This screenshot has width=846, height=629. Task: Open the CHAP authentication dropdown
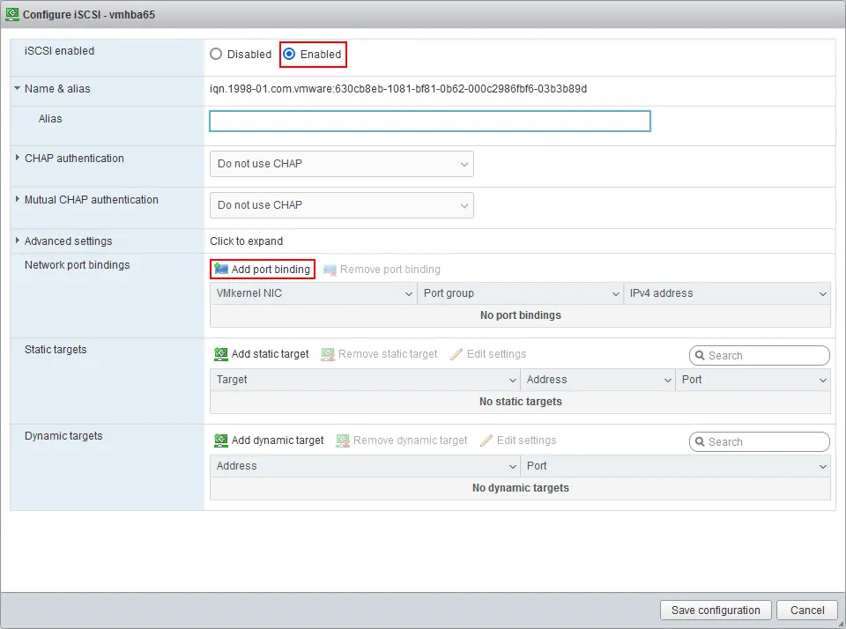[341, 163]
